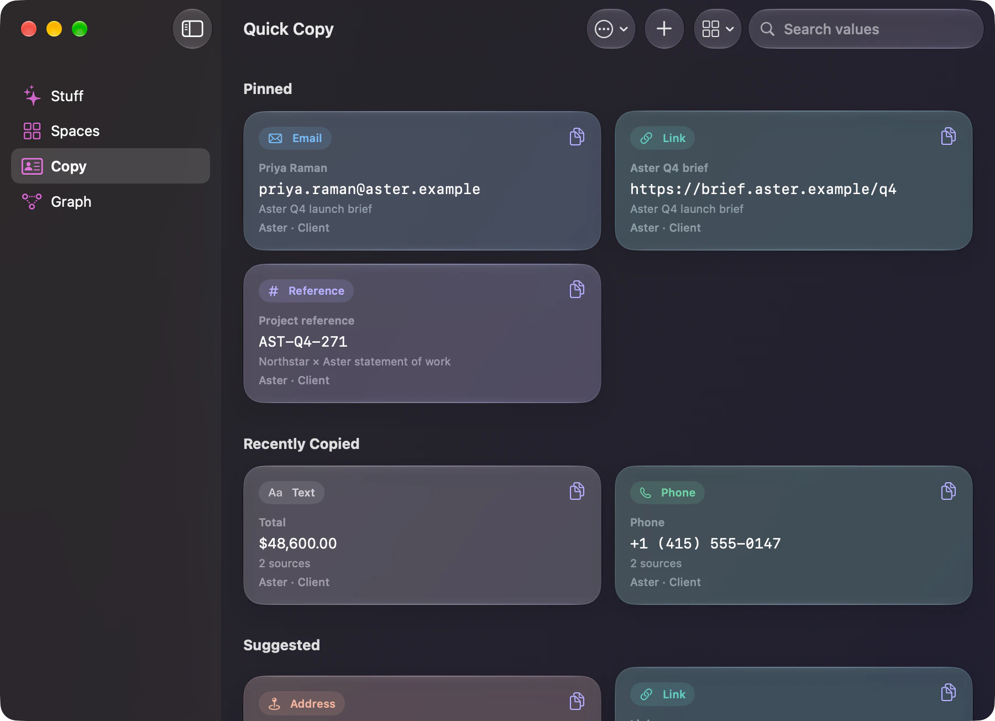Click the Project reference label
995x721 pixels.
coord(306,321)
